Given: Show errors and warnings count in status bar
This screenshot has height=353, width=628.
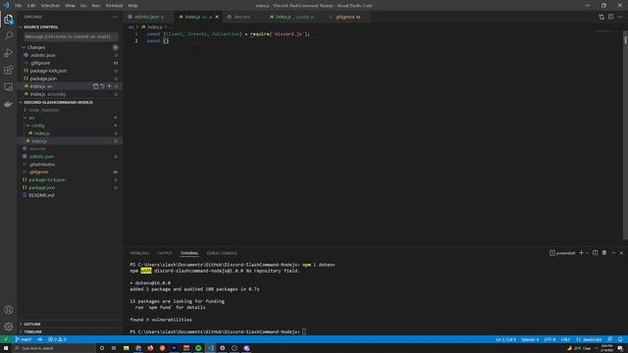Looking at the screenshot, I should coord(57,339).
